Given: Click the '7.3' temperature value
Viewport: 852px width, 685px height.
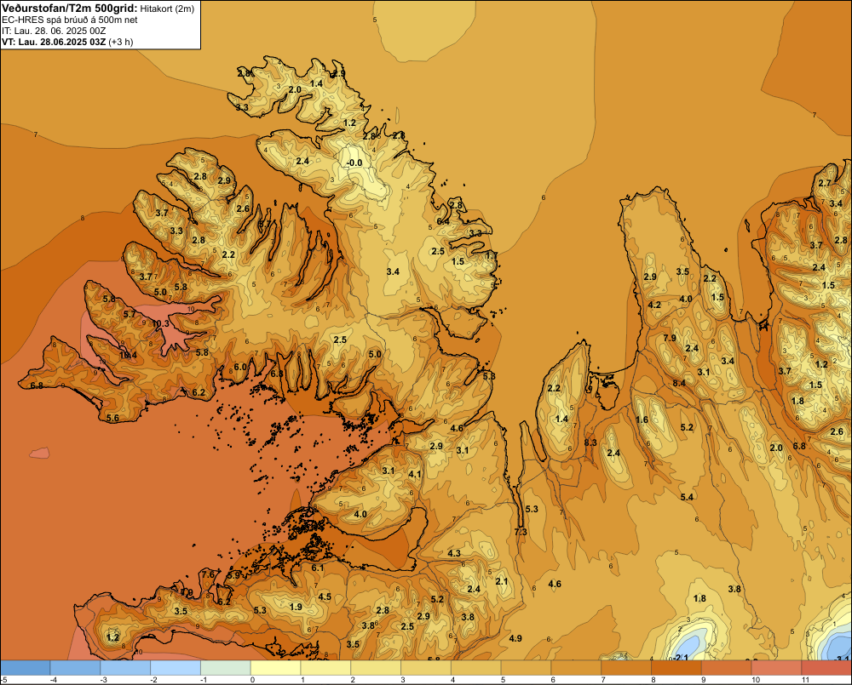Looking at the screenshot, I should [521, 532].
